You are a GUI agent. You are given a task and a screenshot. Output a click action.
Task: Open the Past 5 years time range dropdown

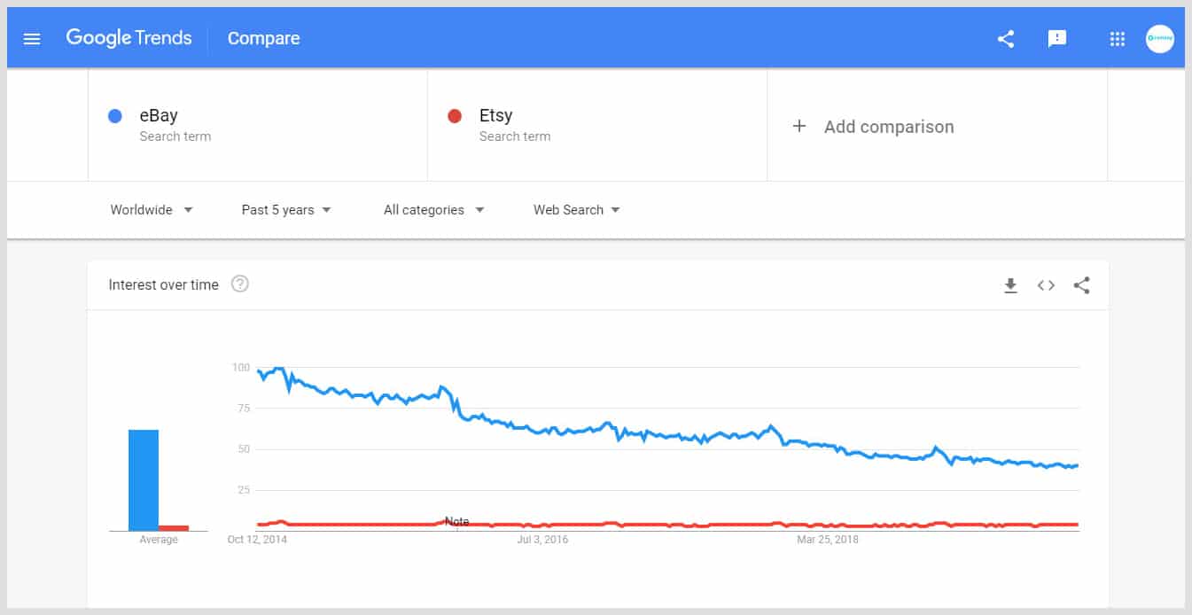[285, 209]
